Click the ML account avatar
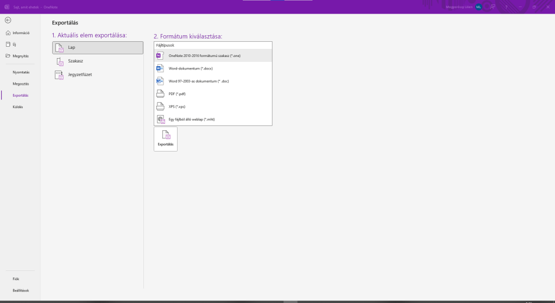Image resolution: width=555 pixels, height=303 pixels. click(478, 7)
